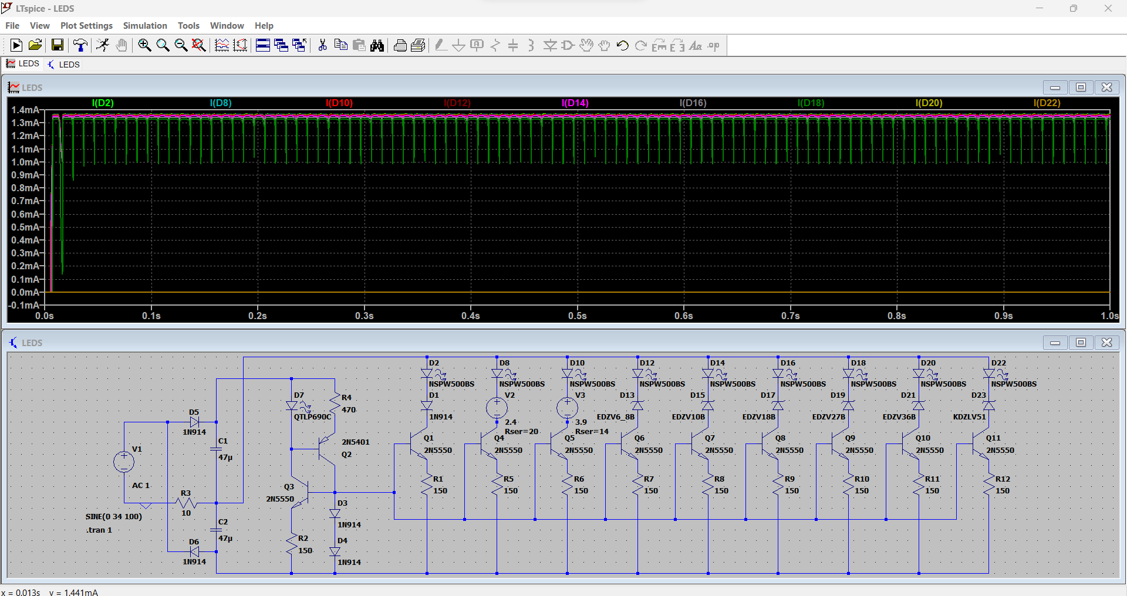Click the Autorange plot axis icon
Viewport: 1127px width, 596px height.
click(x=240, y=45)
